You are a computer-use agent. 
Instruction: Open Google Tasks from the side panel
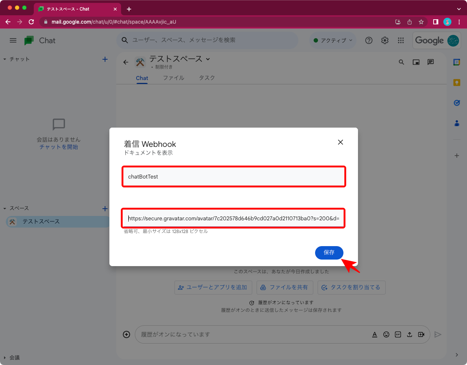[457, 103]
